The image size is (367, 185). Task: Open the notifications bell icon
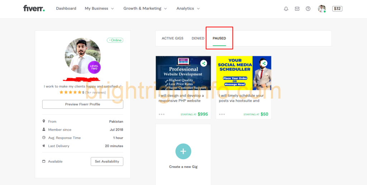coord(286,9)
